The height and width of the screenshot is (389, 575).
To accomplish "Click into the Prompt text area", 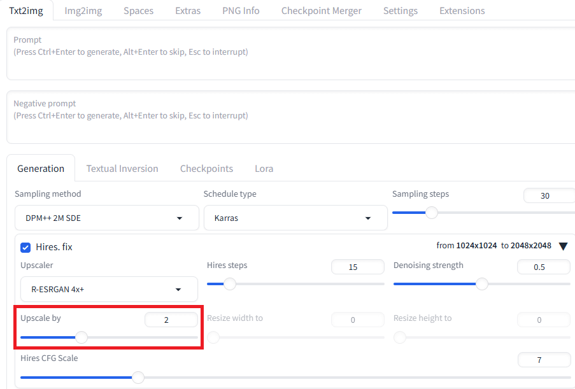I will (291, 53).
